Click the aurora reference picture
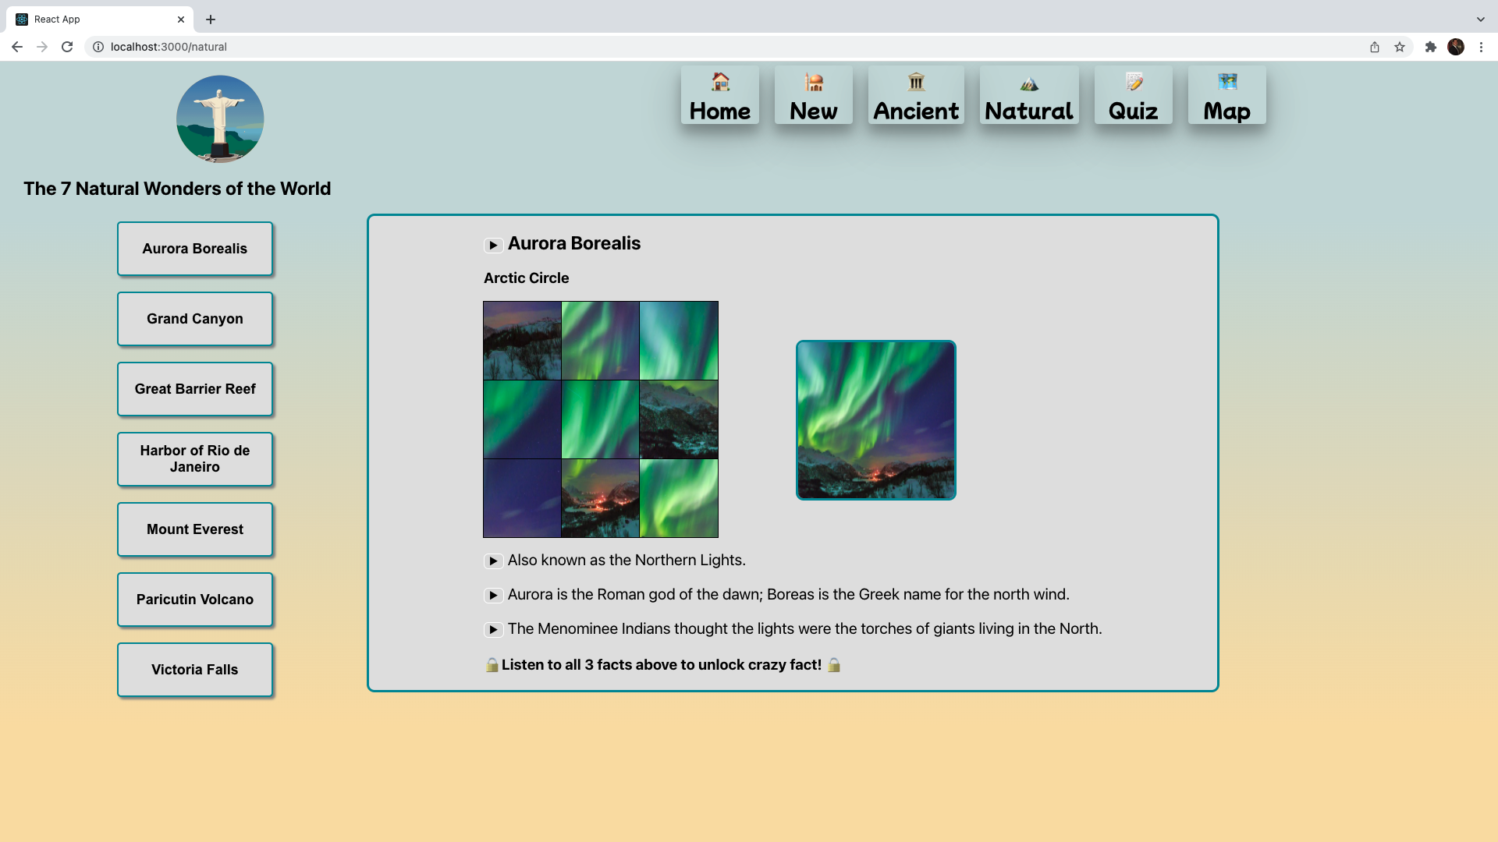 click(x=876, y=420)
